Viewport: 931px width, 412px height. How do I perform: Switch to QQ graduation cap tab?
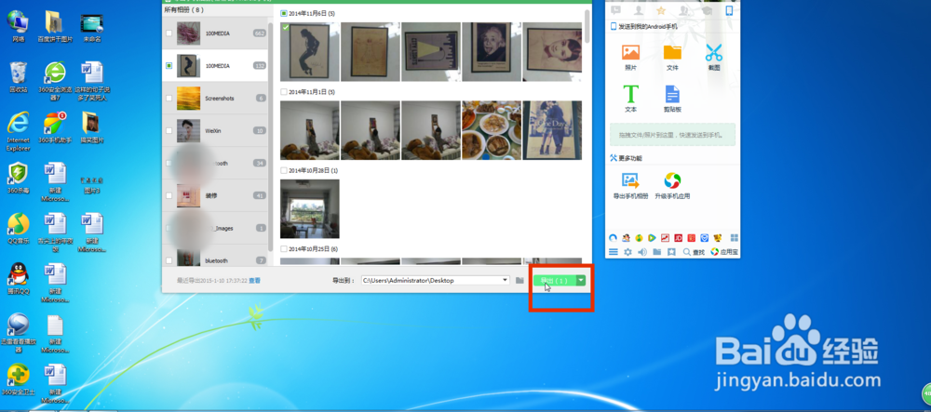(707, 10)
